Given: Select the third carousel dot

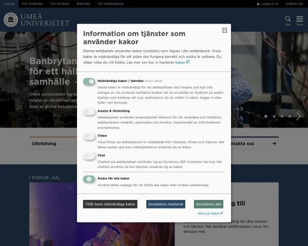Looking at the screenshot, I should tap(282, 116).
